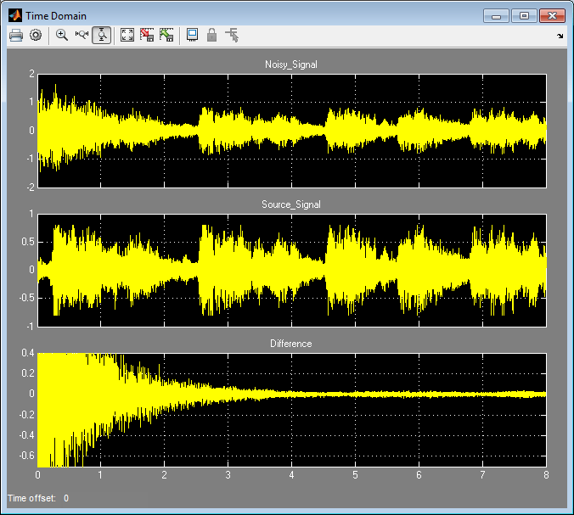The height and width of the screenshot is (515, 574).
Task: Toggle floating scope monitor icon
Action: (x=192, y=36)
